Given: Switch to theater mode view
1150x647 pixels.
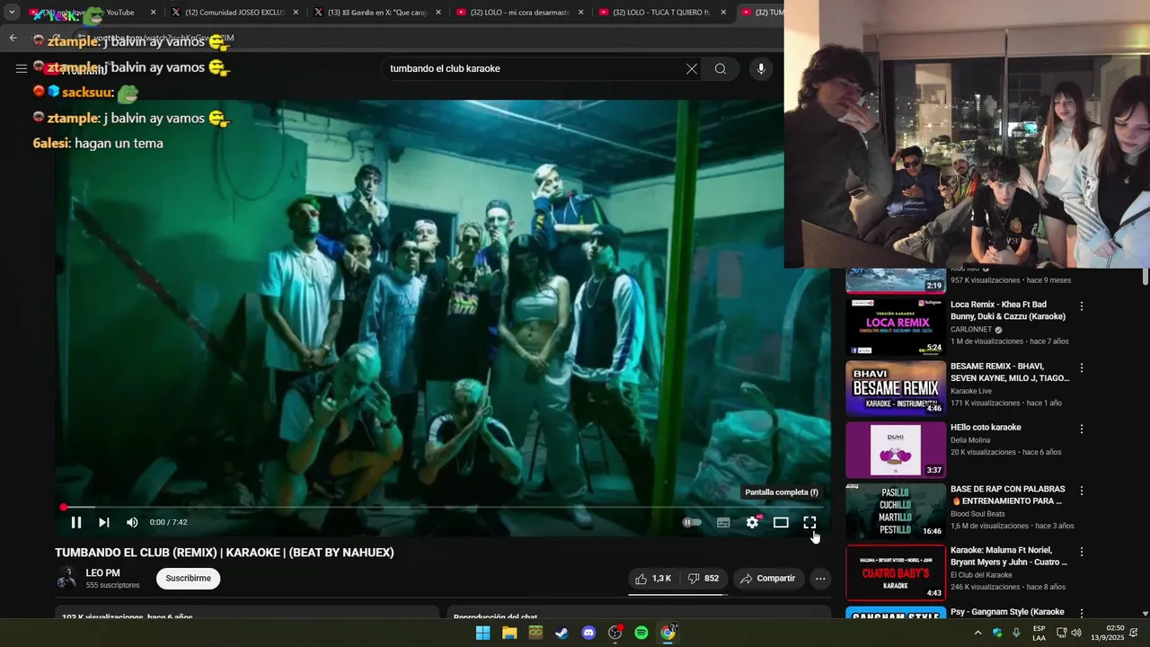Looking at the screenshot, I should coord(781,522).
